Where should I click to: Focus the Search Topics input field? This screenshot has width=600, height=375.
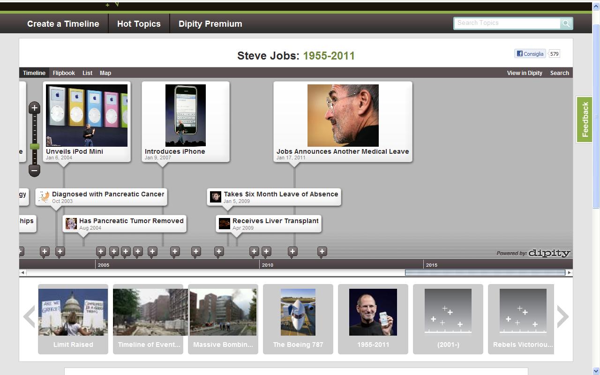tap(507, 23)
